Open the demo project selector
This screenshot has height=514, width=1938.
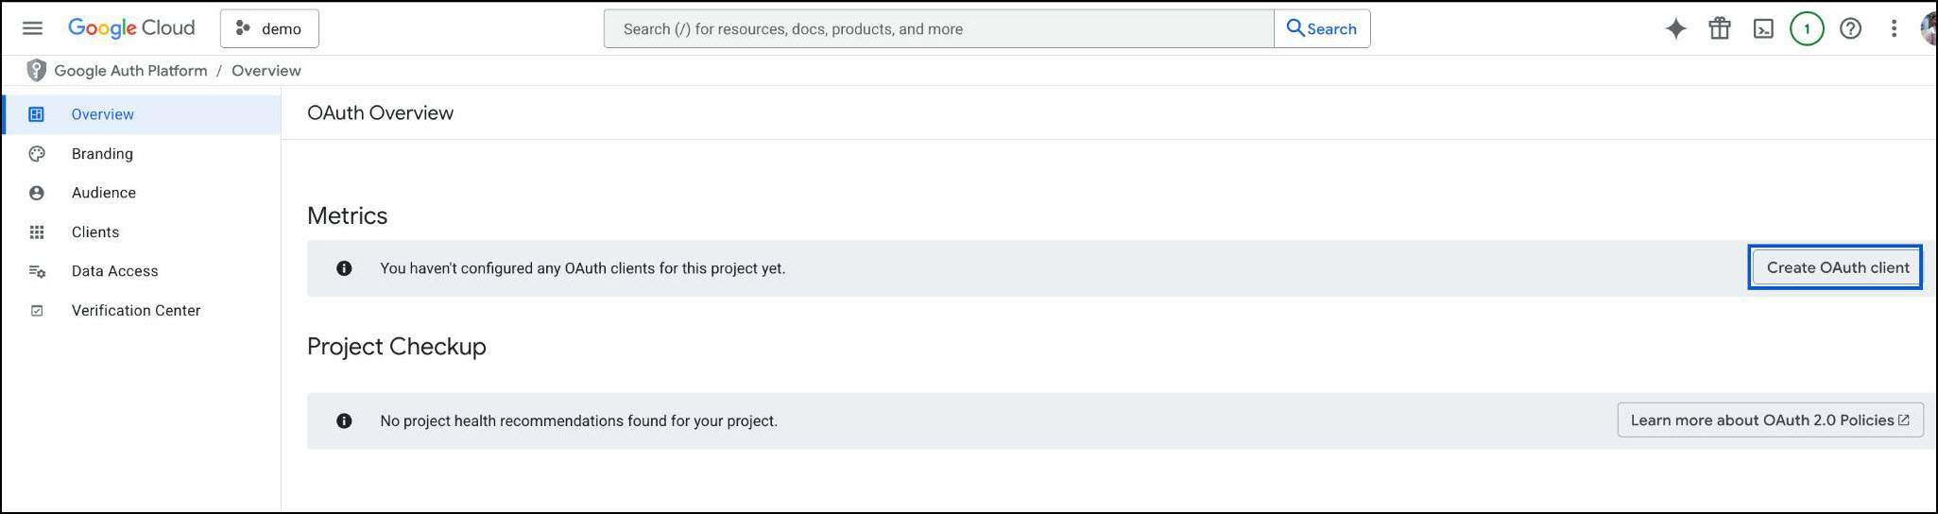(x=269, y=29)
